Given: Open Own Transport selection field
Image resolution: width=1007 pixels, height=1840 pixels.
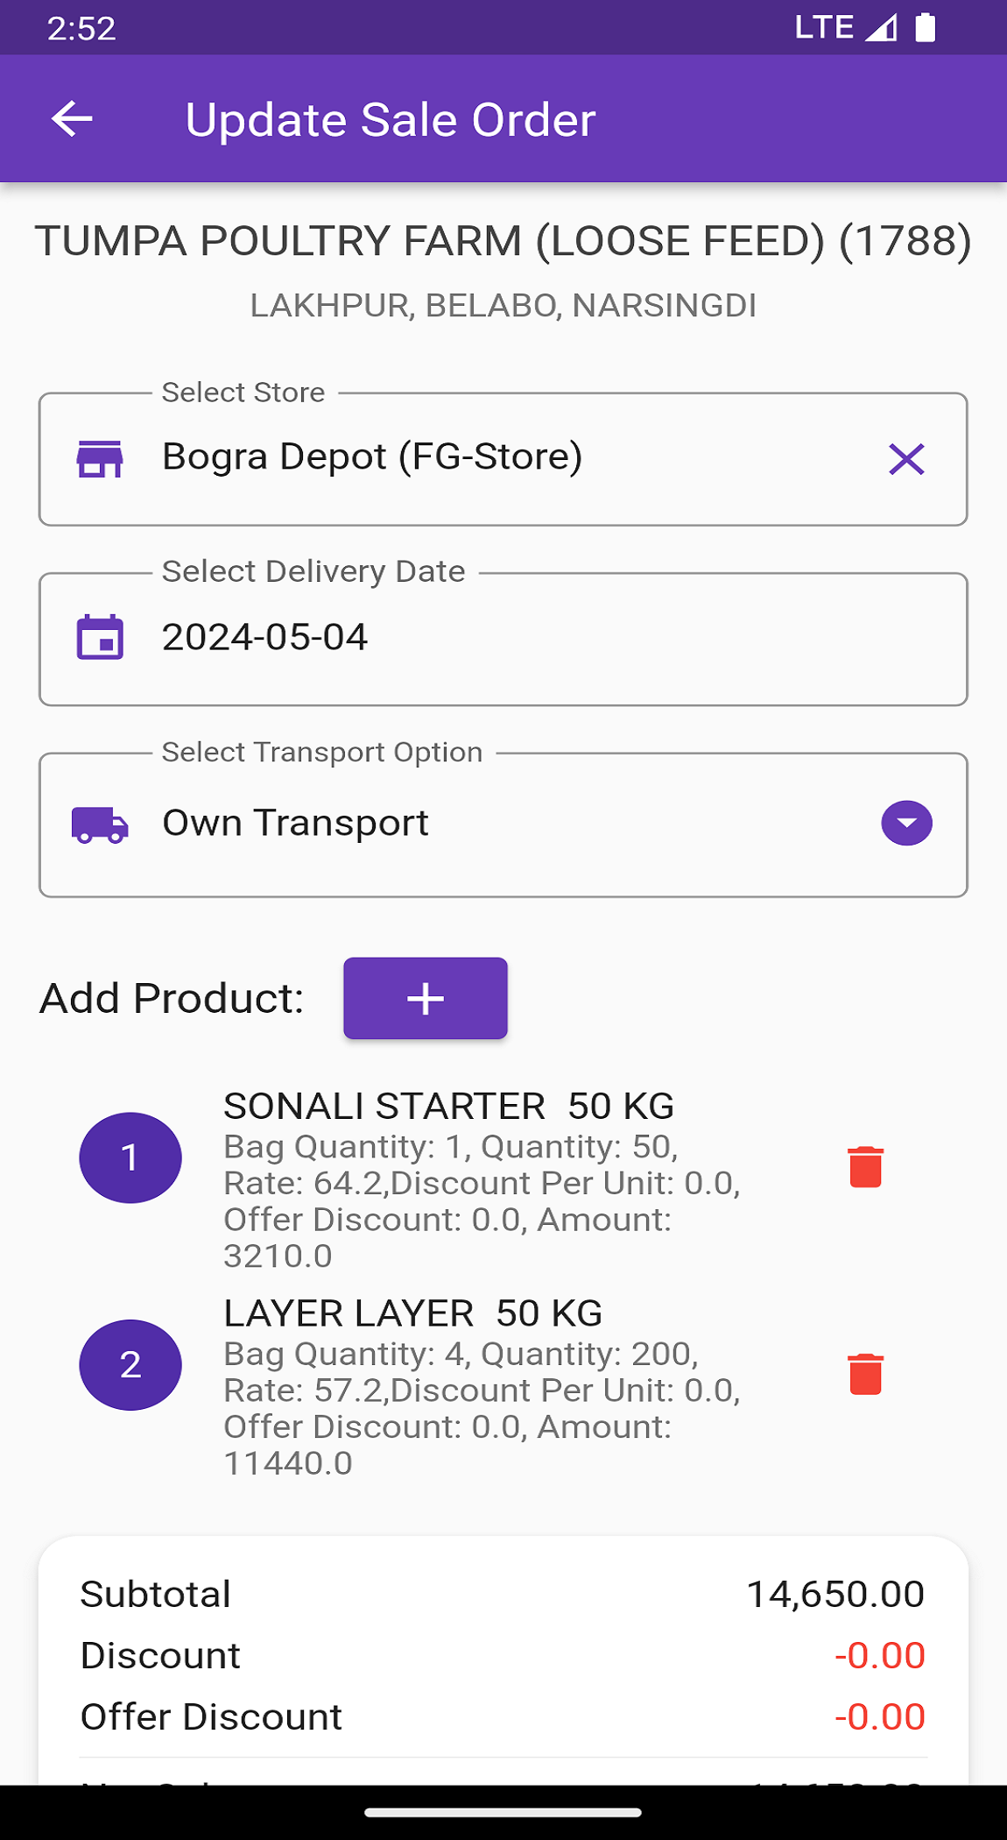Looking at the screenshot, I should coord(490,824).
